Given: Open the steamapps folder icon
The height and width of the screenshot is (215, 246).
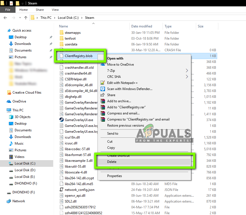Looking at the screenshot, I should (x=62, y=33).
